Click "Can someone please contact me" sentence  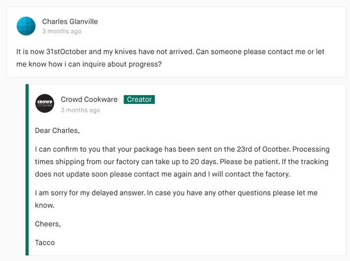pyautogui.click(x=251, y=52)
